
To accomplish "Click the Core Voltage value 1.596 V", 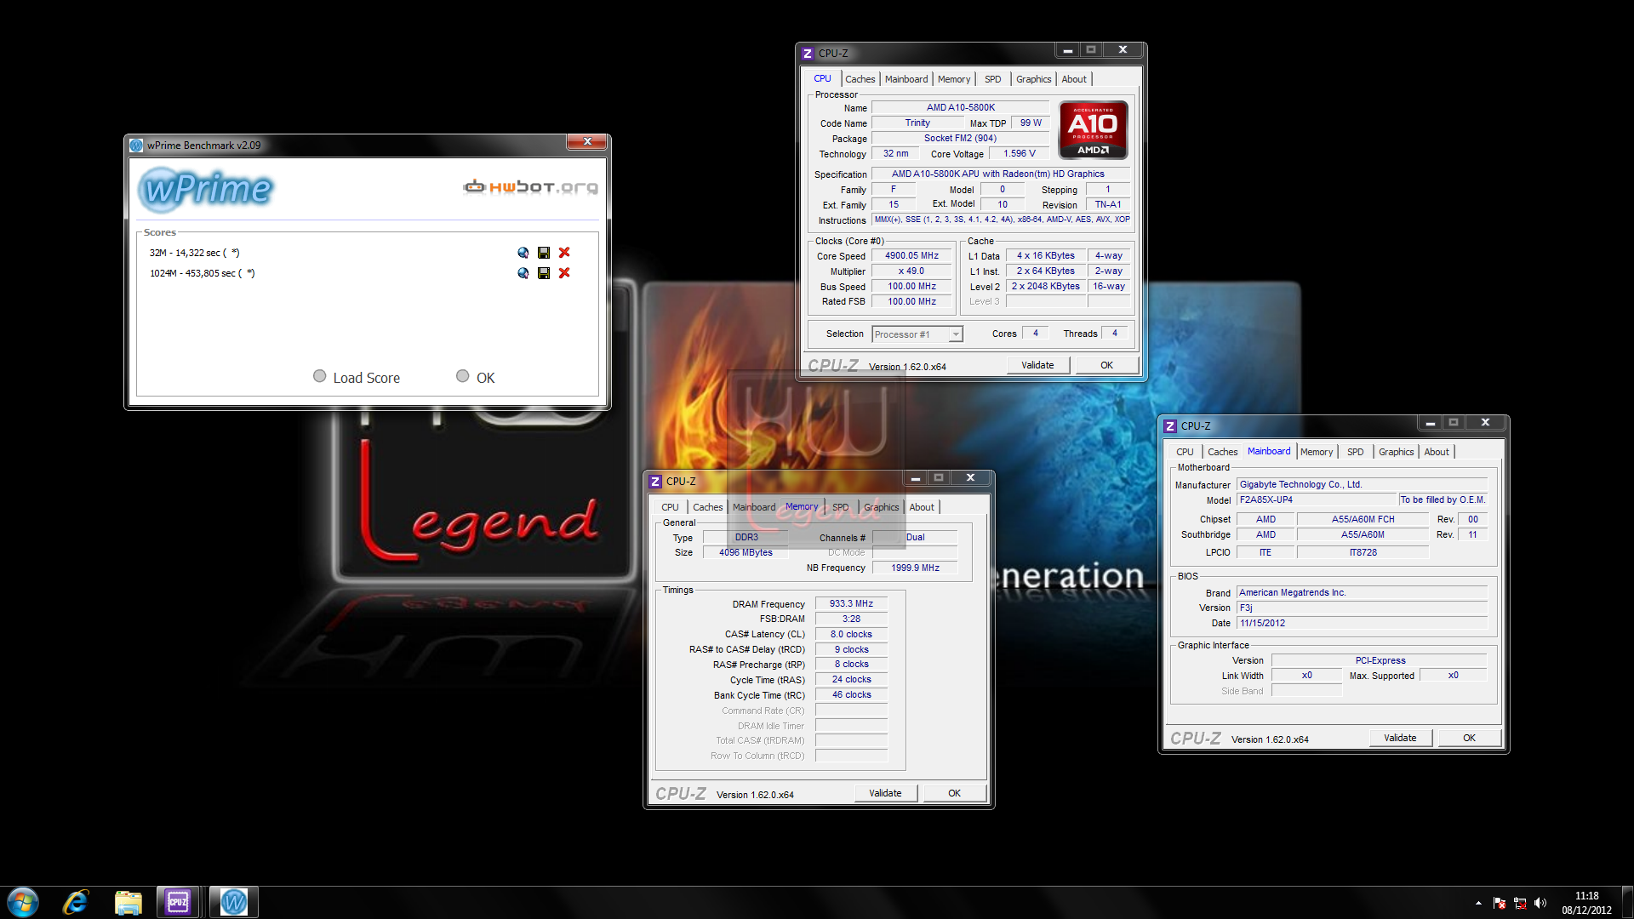I will [1019, 154].
